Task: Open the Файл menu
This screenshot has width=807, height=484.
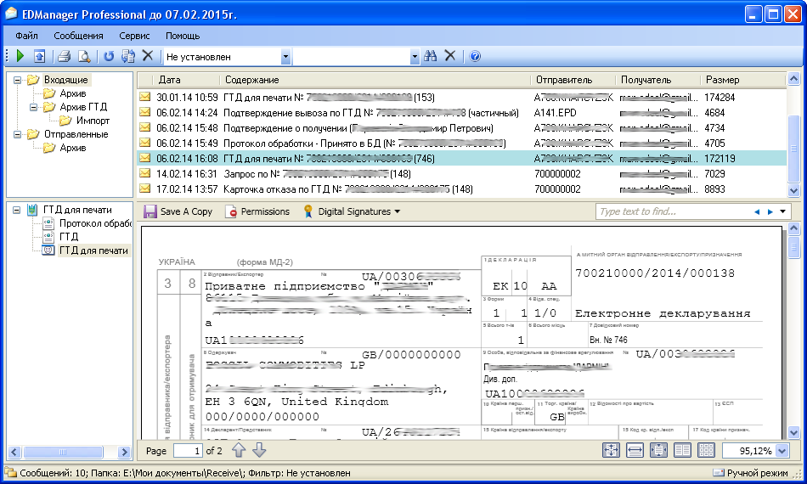Action: [x=27, y=36]
